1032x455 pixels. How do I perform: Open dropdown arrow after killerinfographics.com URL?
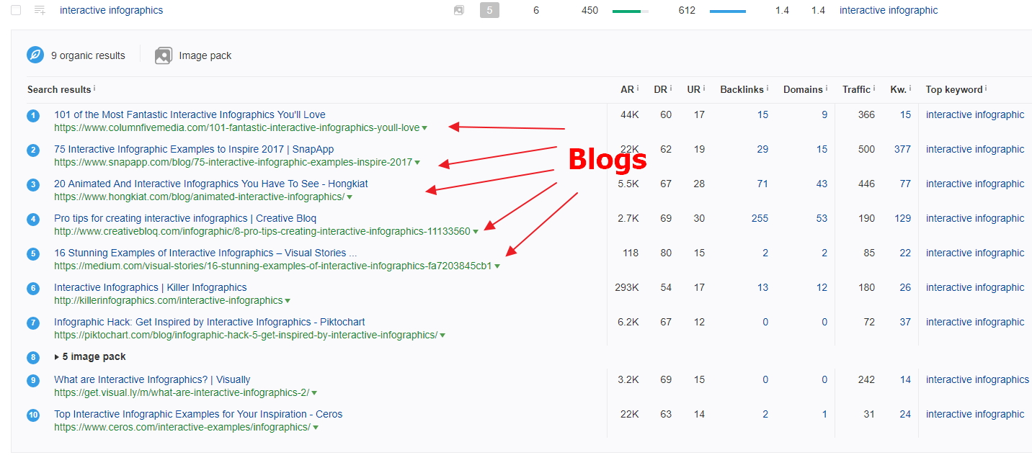288,301
